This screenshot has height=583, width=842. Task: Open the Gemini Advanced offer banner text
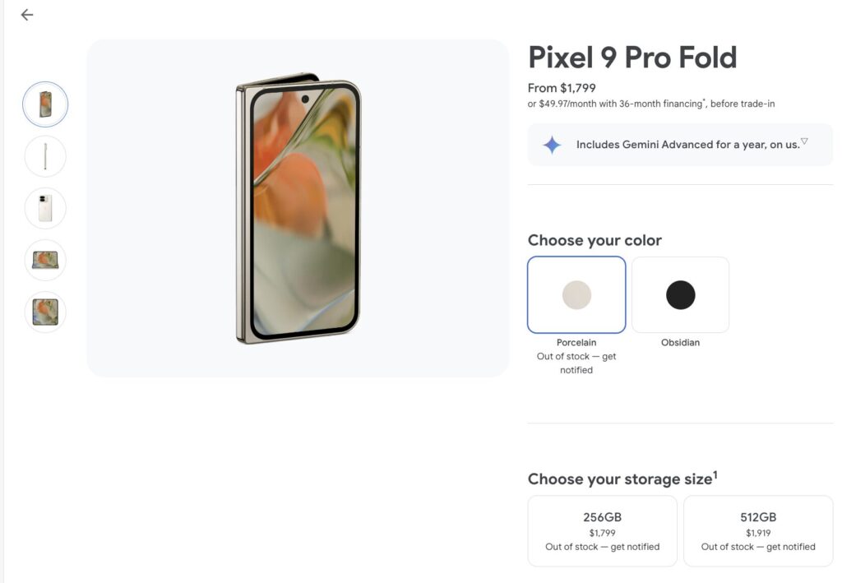point(687,145)
